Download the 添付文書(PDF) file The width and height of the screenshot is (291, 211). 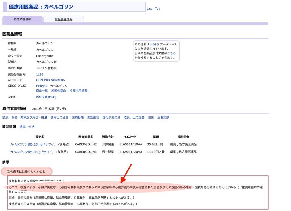(x=46, y=97)
